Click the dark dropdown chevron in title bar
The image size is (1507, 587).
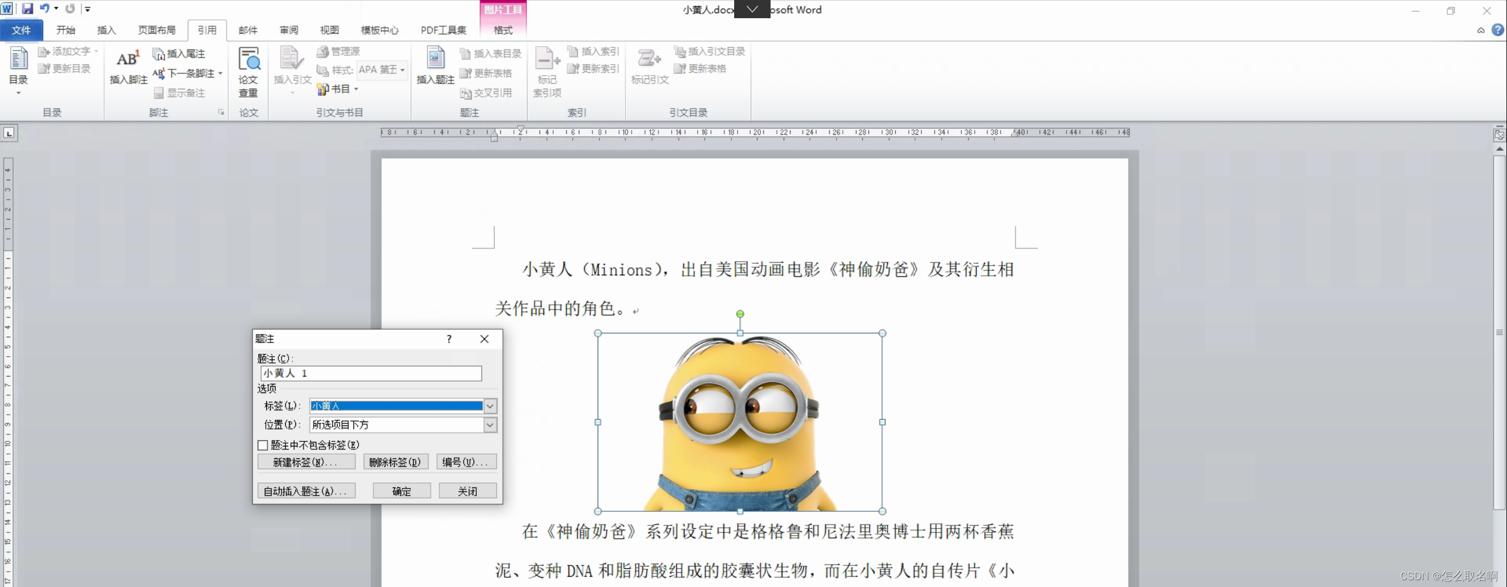tap(752, 9)
